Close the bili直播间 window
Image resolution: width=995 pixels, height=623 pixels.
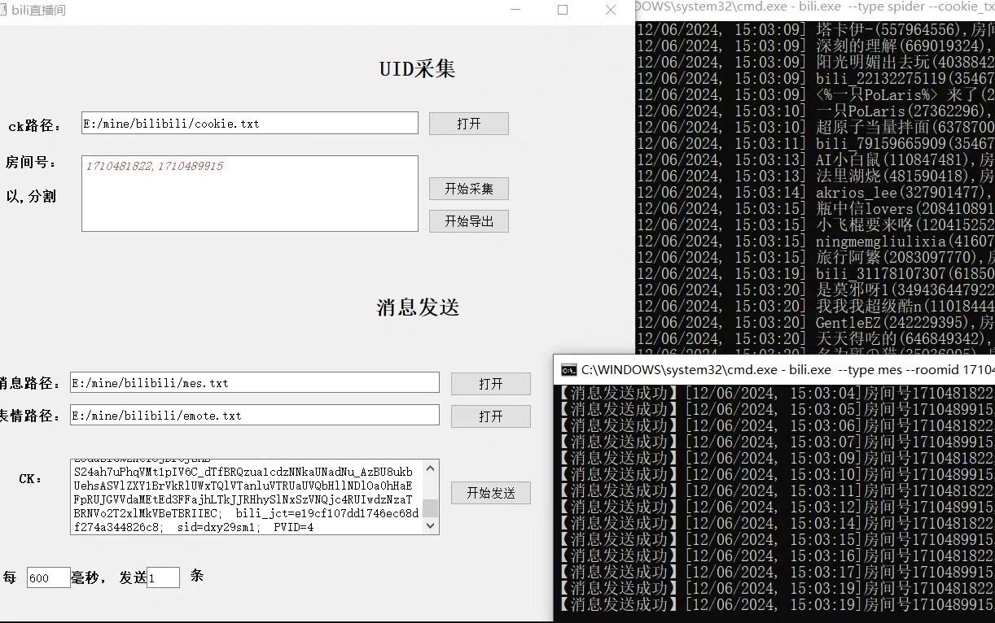[x=611, y=10]
